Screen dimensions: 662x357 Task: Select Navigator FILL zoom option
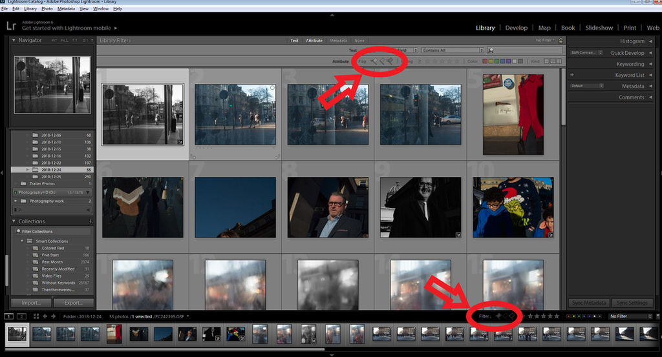point(65,41)
